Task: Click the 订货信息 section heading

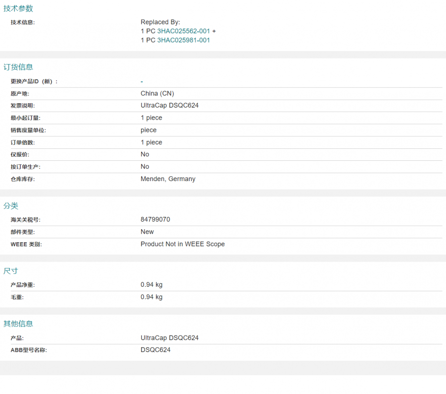Action: 18,67
